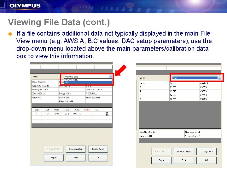Select the 'DAMP: 50 Ω' cell
The width and height of the screenshot is (227, 170).
pyautogui.click(x=72, y=97)
